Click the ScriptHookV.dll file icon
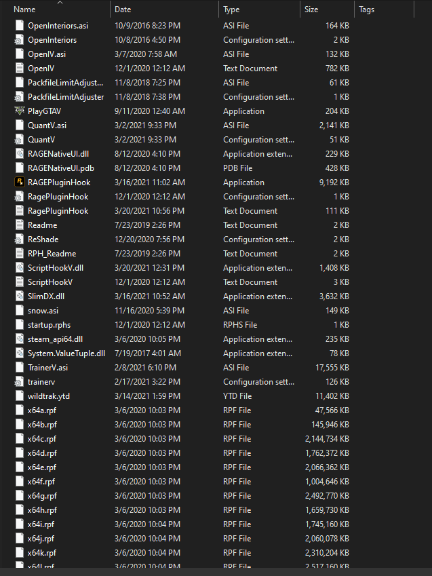432x576 pixels. [x=20, y=268]
